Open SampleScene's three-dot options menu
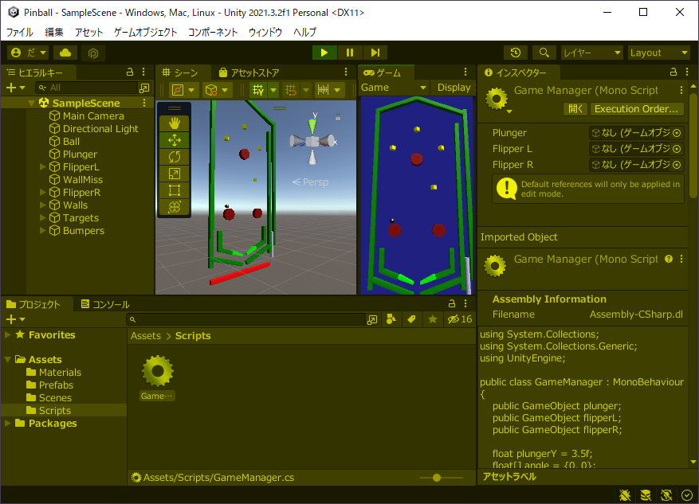Image resolution: width=699 pixels, height=504 pixels. 144,103
